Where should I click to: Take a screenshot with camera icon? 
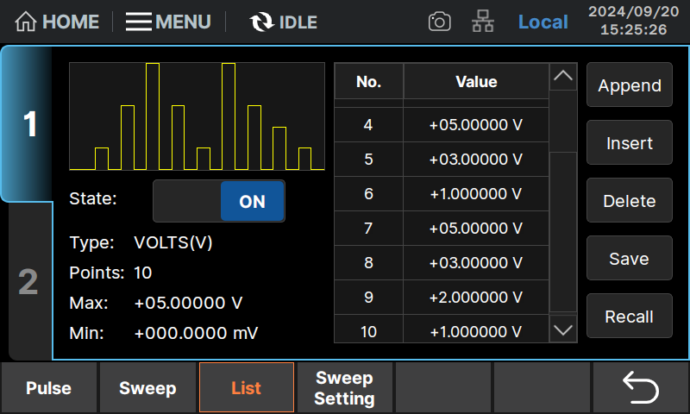tap(440, 22)
